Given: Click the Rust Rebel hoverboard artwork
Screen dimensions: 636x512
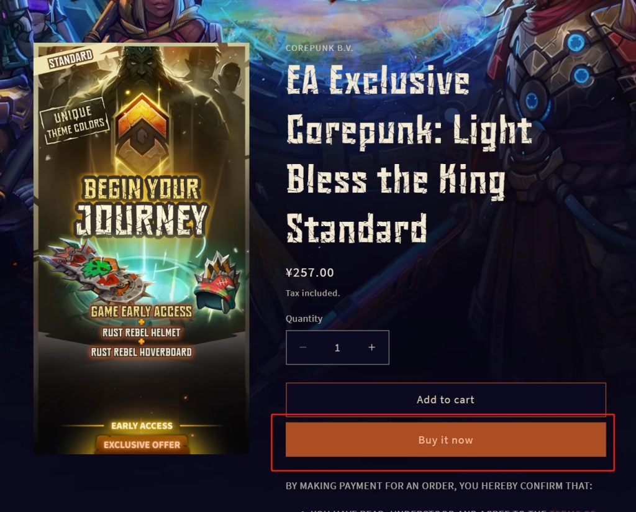Looking at the screenshot, I should point(96,272).
